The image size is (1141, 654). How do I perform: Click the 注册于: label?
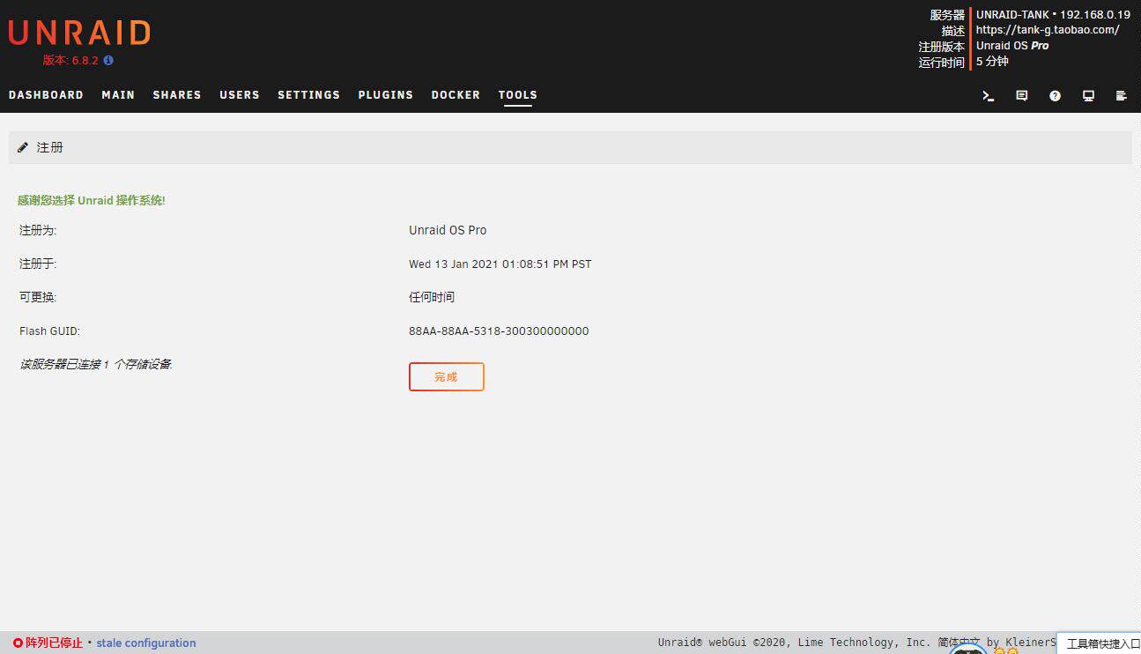tap(38, 264)
